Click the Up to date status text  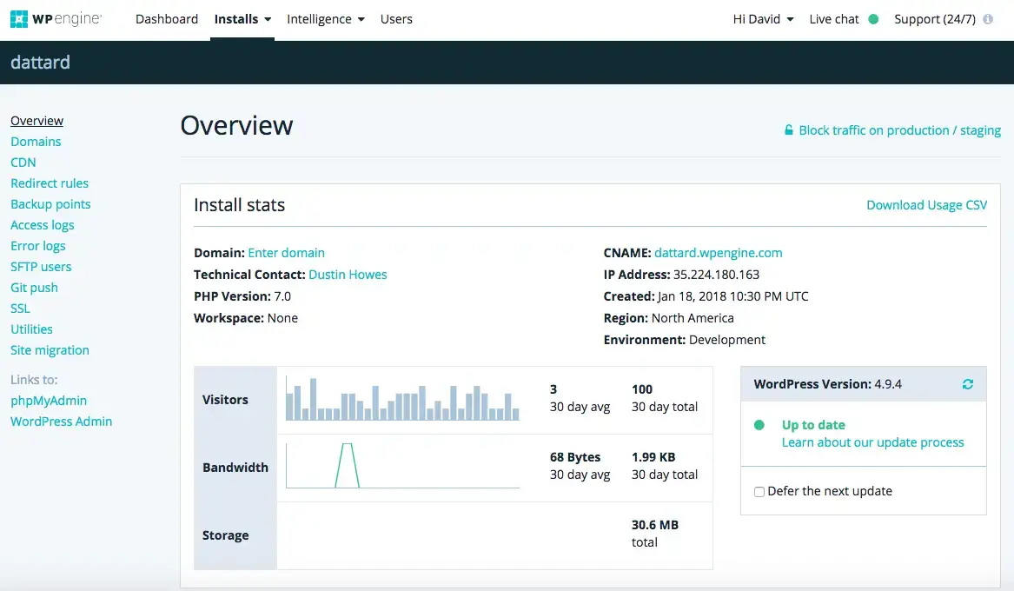[813, 425]
